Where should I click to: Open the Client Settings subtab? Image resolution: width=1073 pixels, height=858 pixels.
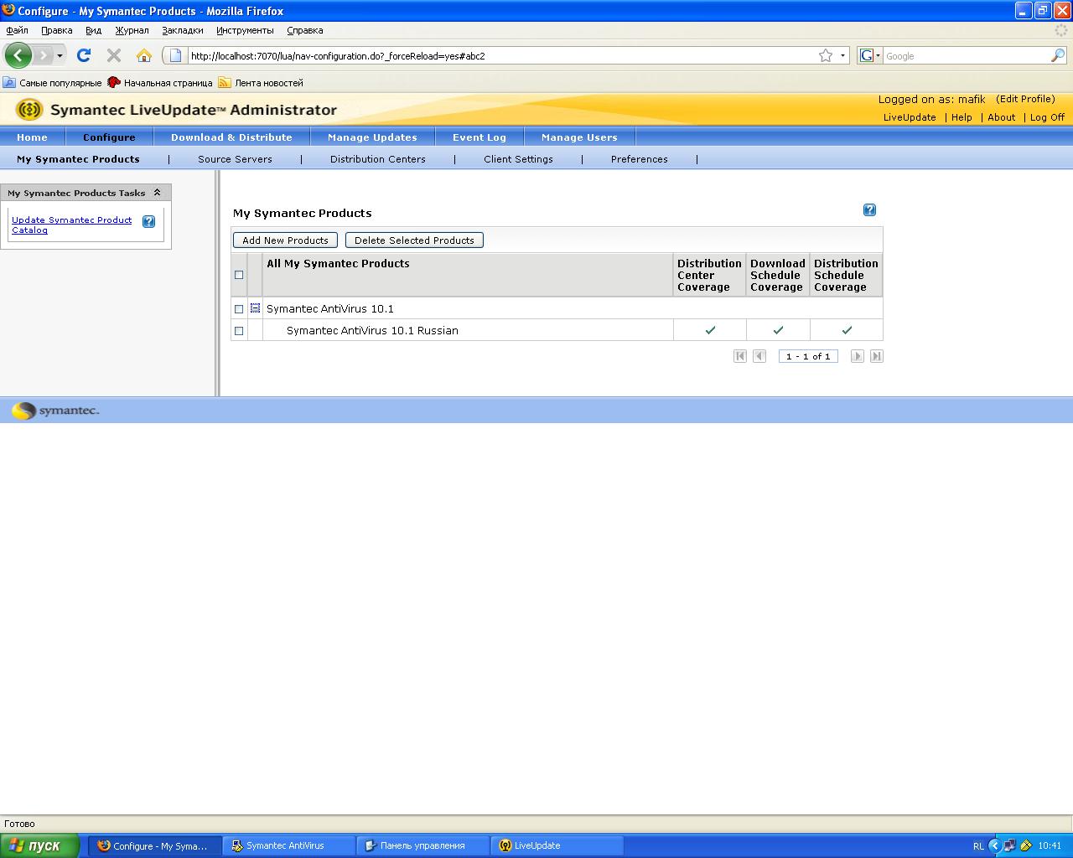(518, 159)
